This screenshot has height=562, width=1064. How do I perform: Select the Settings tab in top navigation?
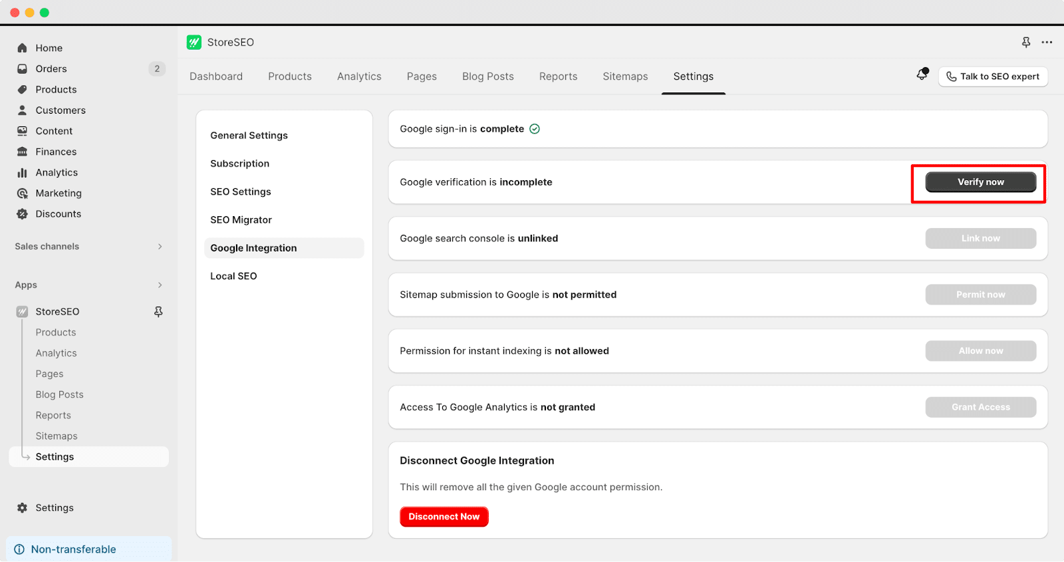point(693,76)
